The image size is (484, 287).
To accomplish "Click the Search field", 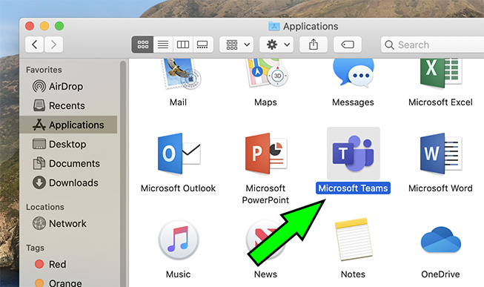I will [432, 44].
